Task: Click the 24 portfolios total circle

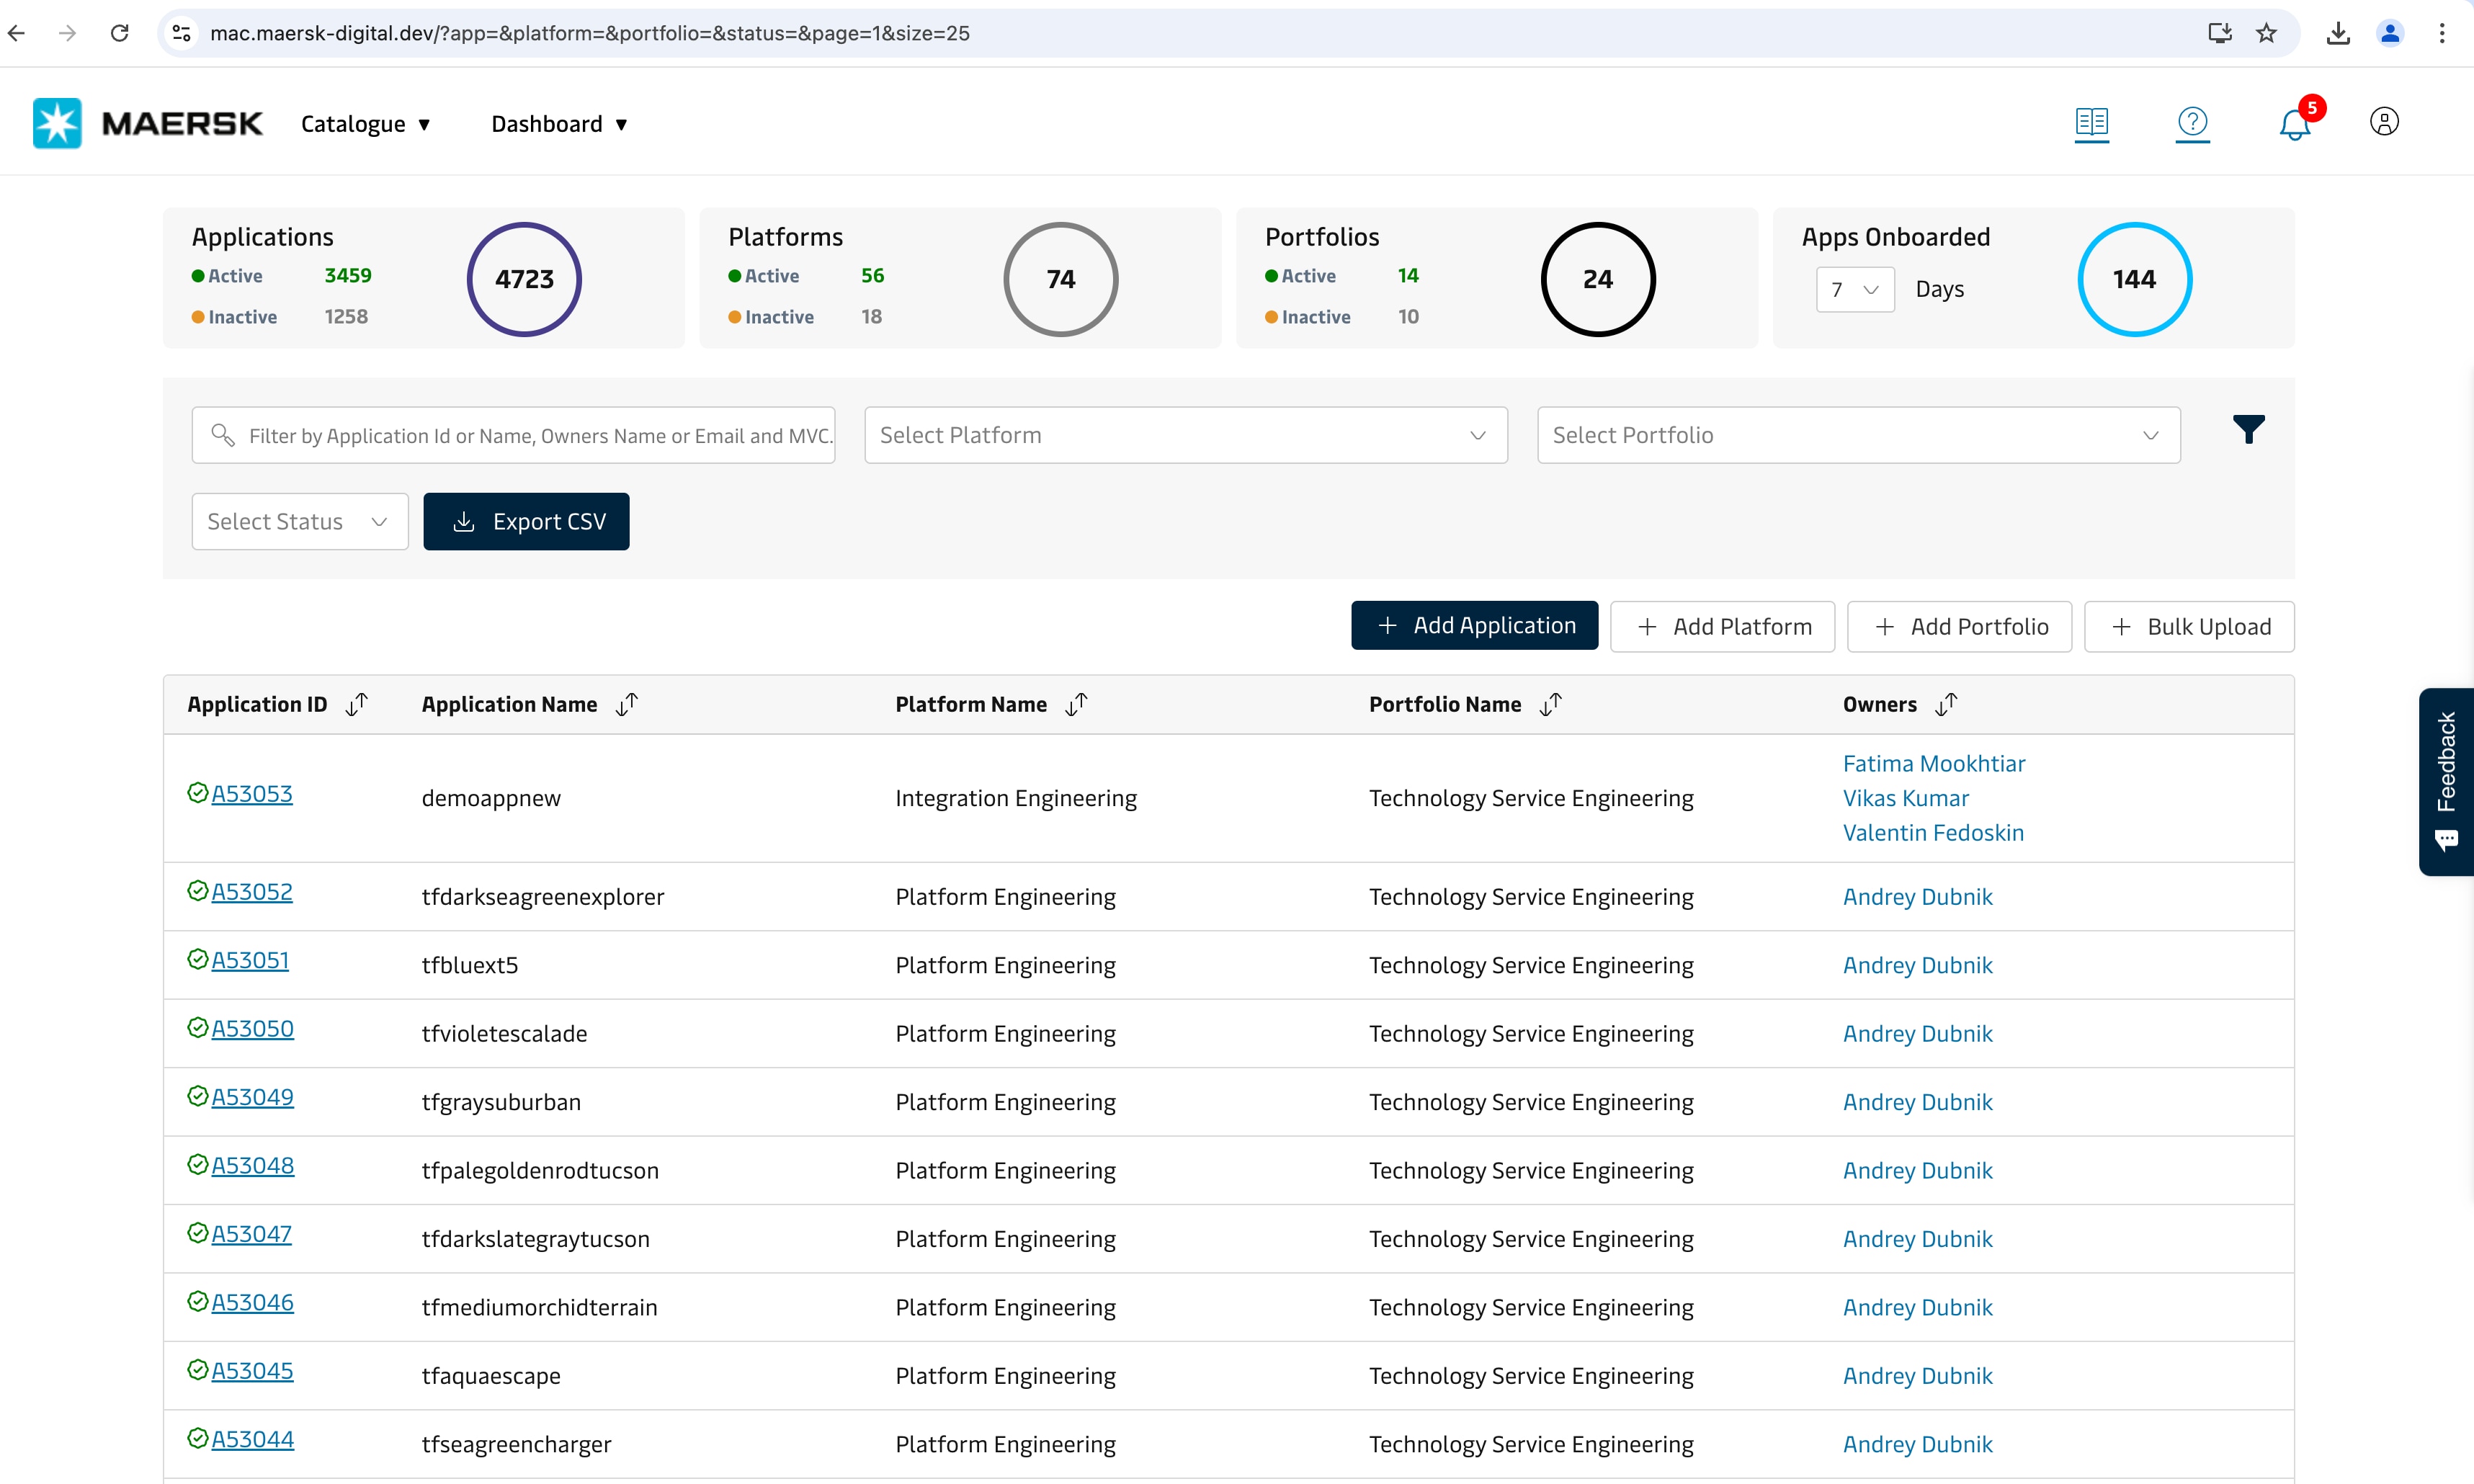Action: click(1598, 279)
